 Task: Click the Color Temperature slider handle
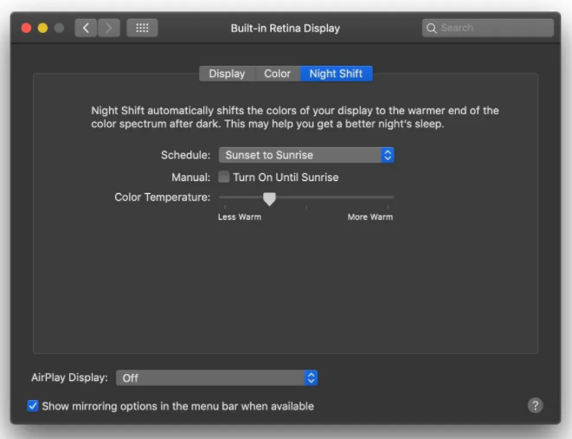click(x=269, y=198)
